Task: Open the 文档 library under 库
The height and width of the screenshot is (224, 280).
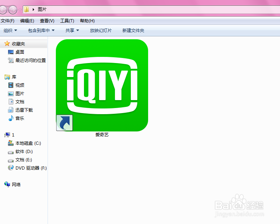Action: pos(20,102)
